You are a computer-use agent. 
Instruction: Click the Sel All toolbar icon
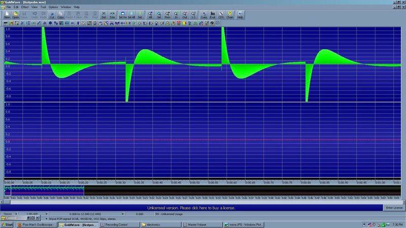coord(131,15)
